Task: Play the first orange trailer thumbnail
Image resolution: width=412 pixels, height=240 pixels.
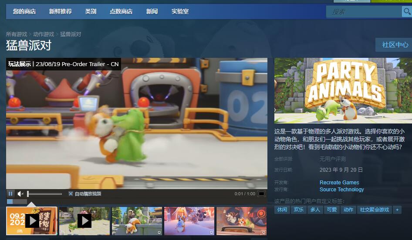Action: pos(31,220)
